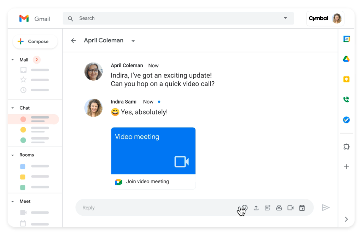Upload a file to the chat
The height and width of the screenshot is (233, 362).
click(256, 208)
